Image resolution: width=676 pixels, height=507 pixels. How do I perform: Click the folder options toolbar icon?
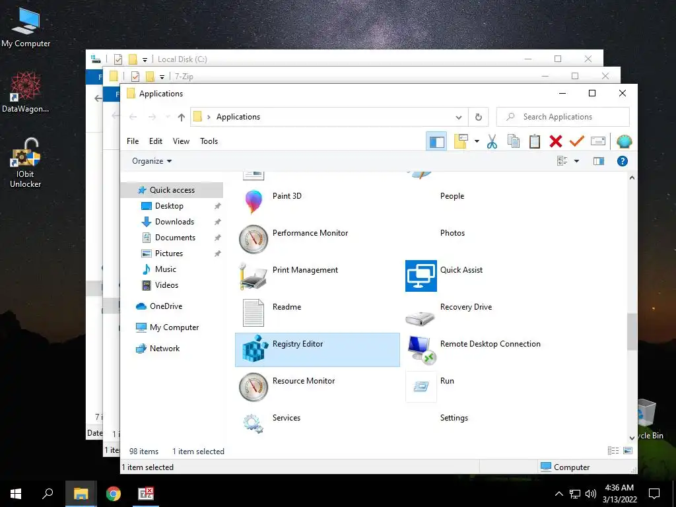click(461, 141)
